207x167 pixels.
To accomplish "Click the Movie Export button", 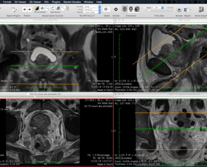I will (x=201, y=10).
